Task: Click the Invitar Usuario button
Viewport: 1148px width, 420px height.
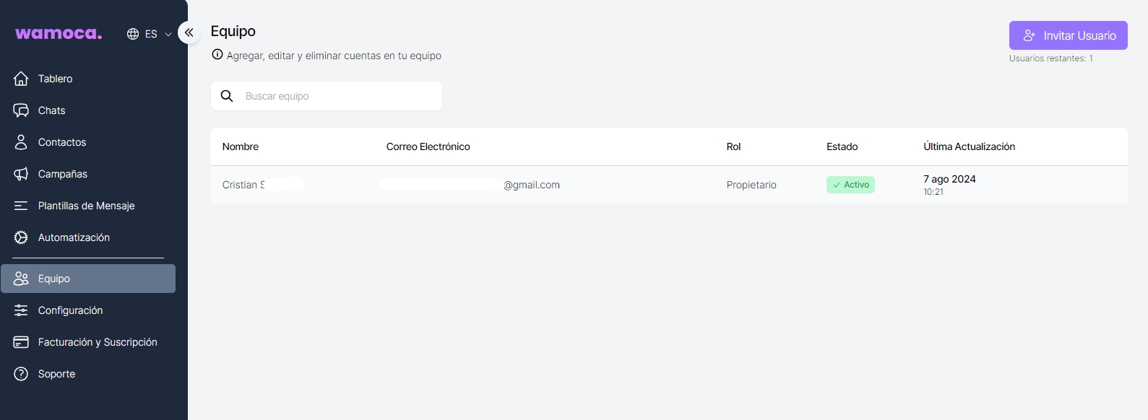Action: (x=1068, y=35)
